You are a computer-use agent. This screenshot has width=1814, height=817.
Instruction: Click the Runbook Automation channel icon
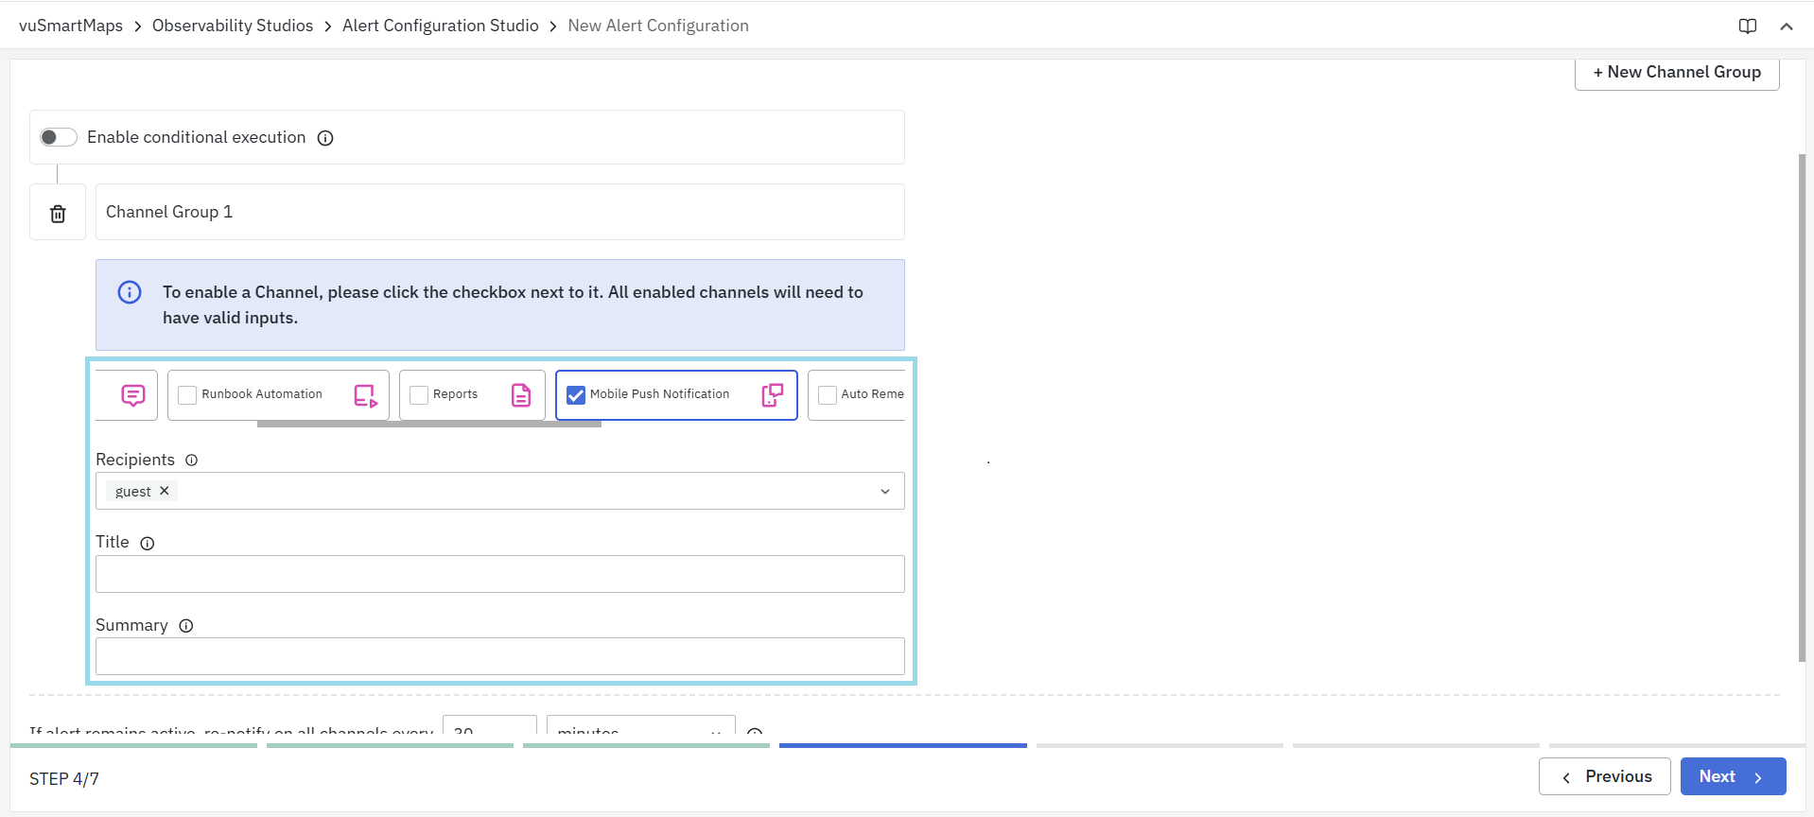click(365, 395)
